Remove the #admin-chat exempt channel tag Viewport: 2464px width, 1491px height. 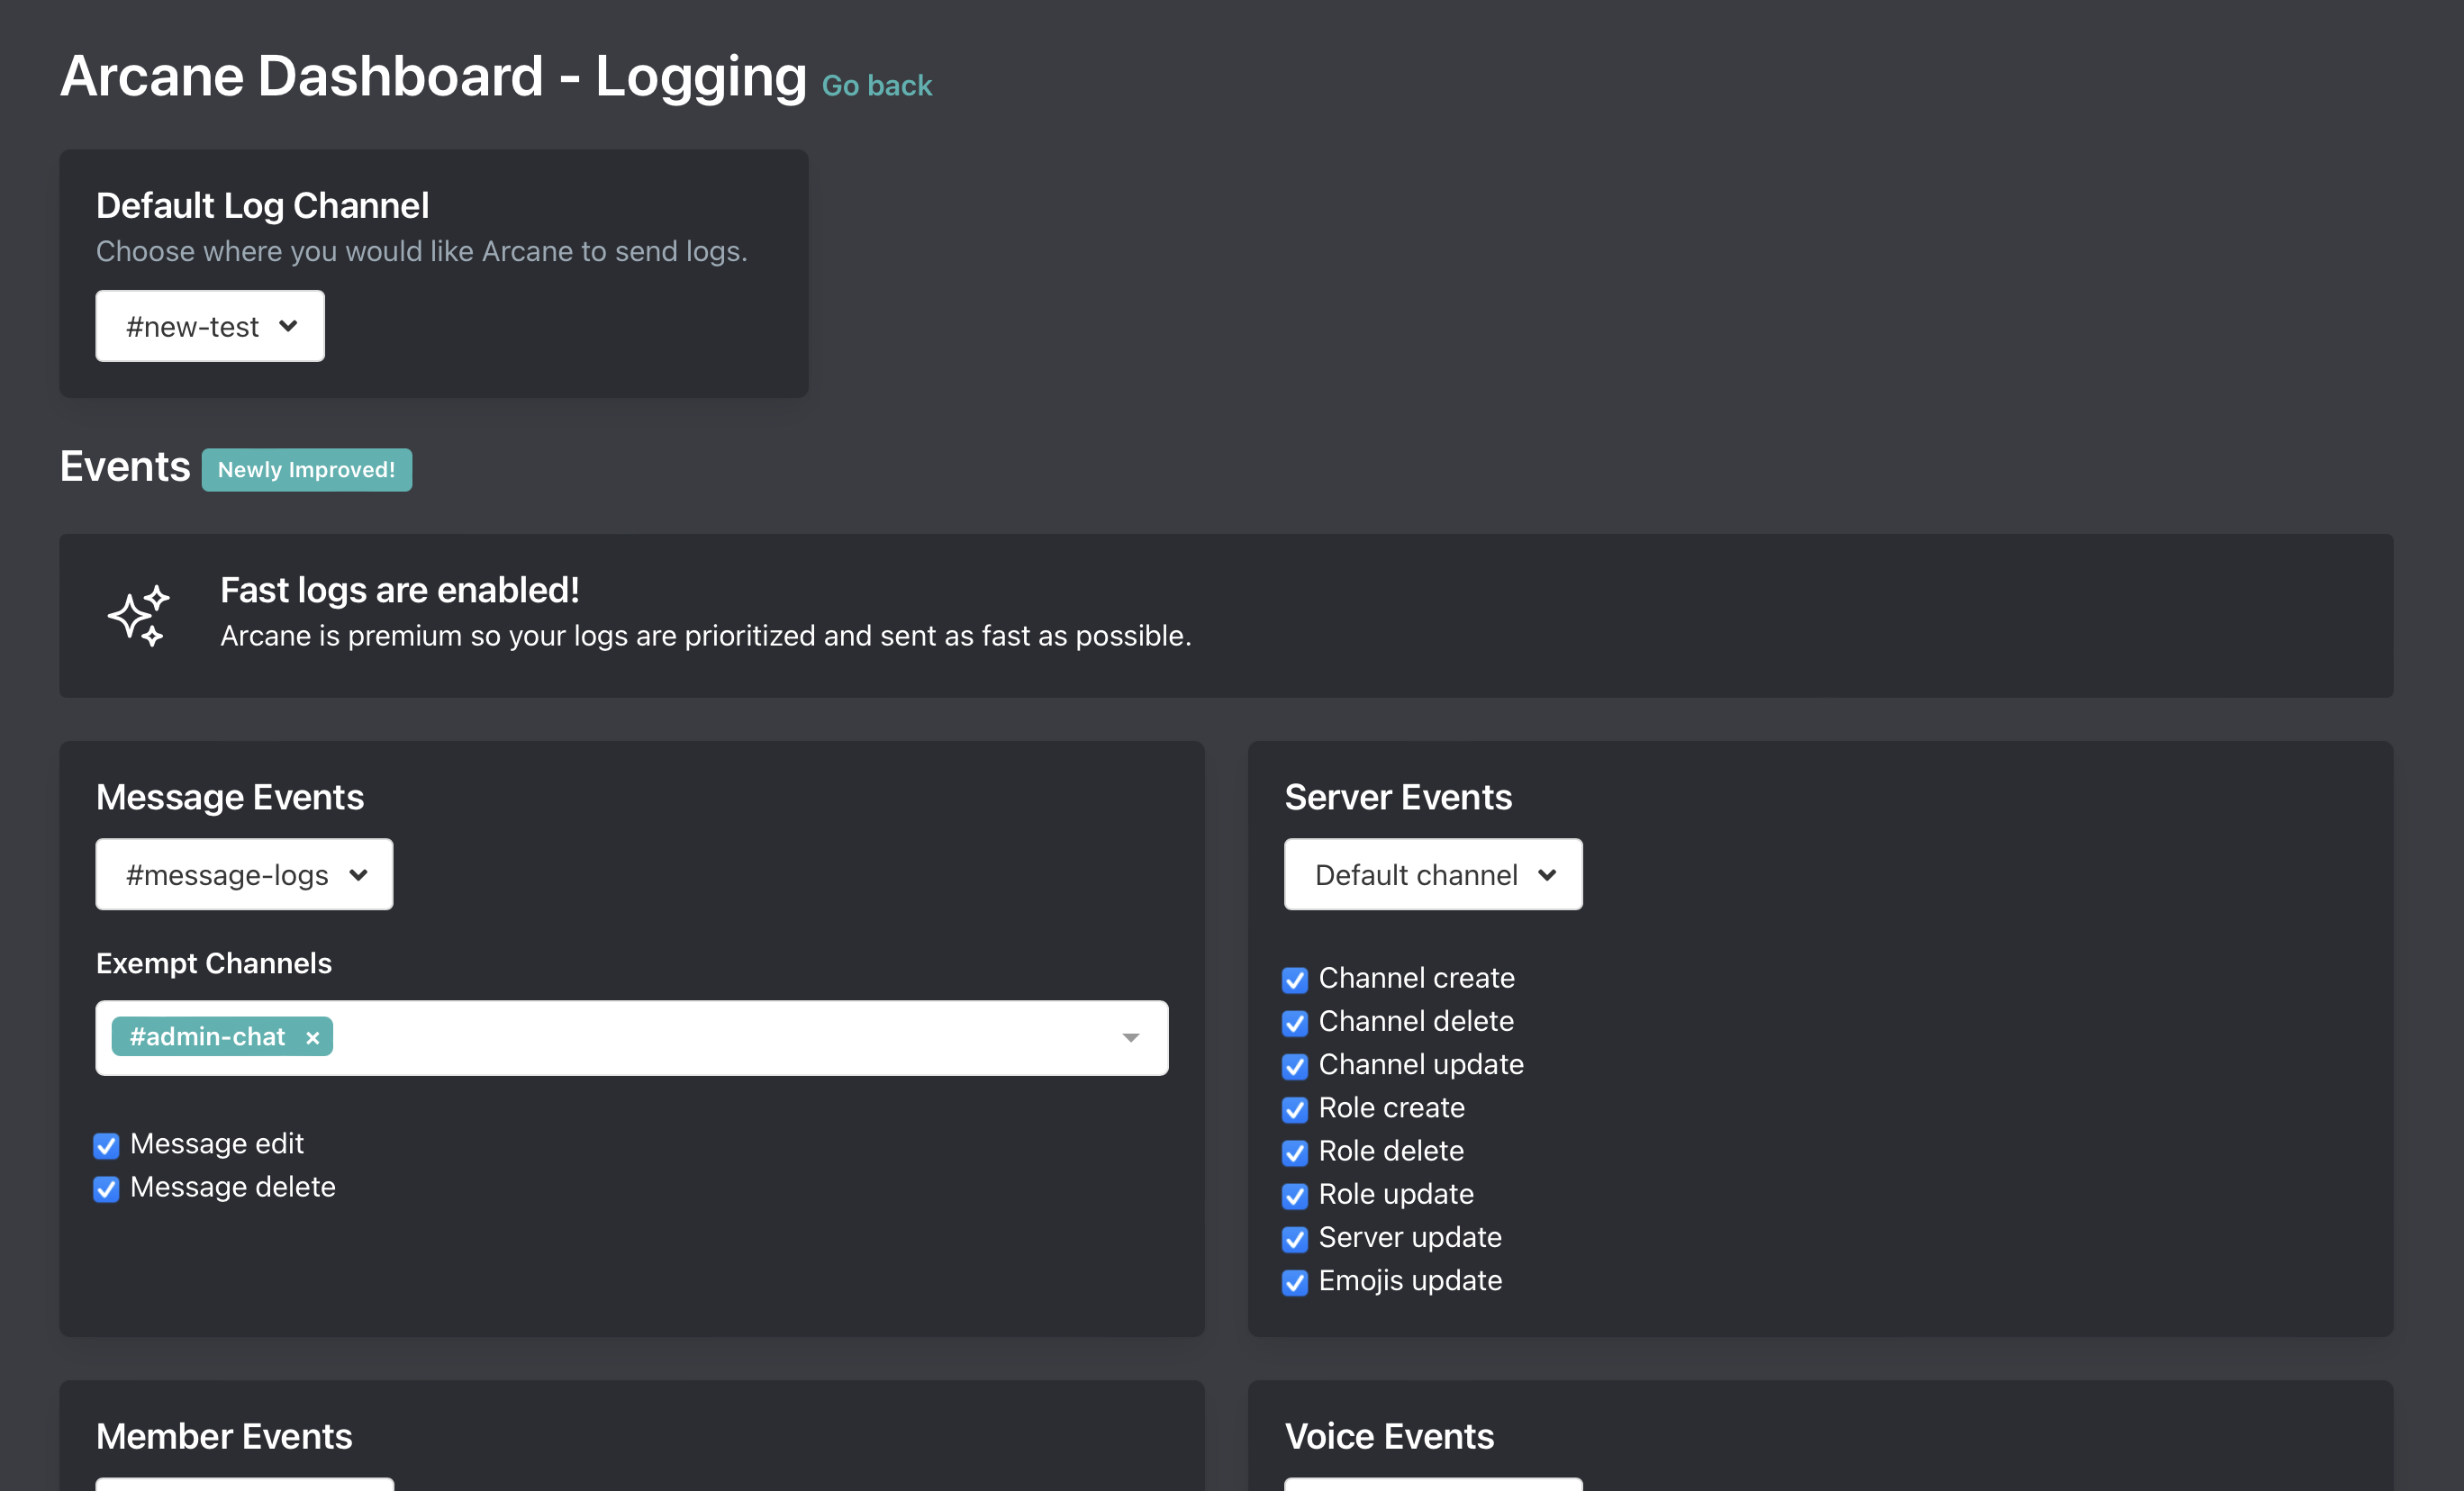click(x=312, y=1038)
